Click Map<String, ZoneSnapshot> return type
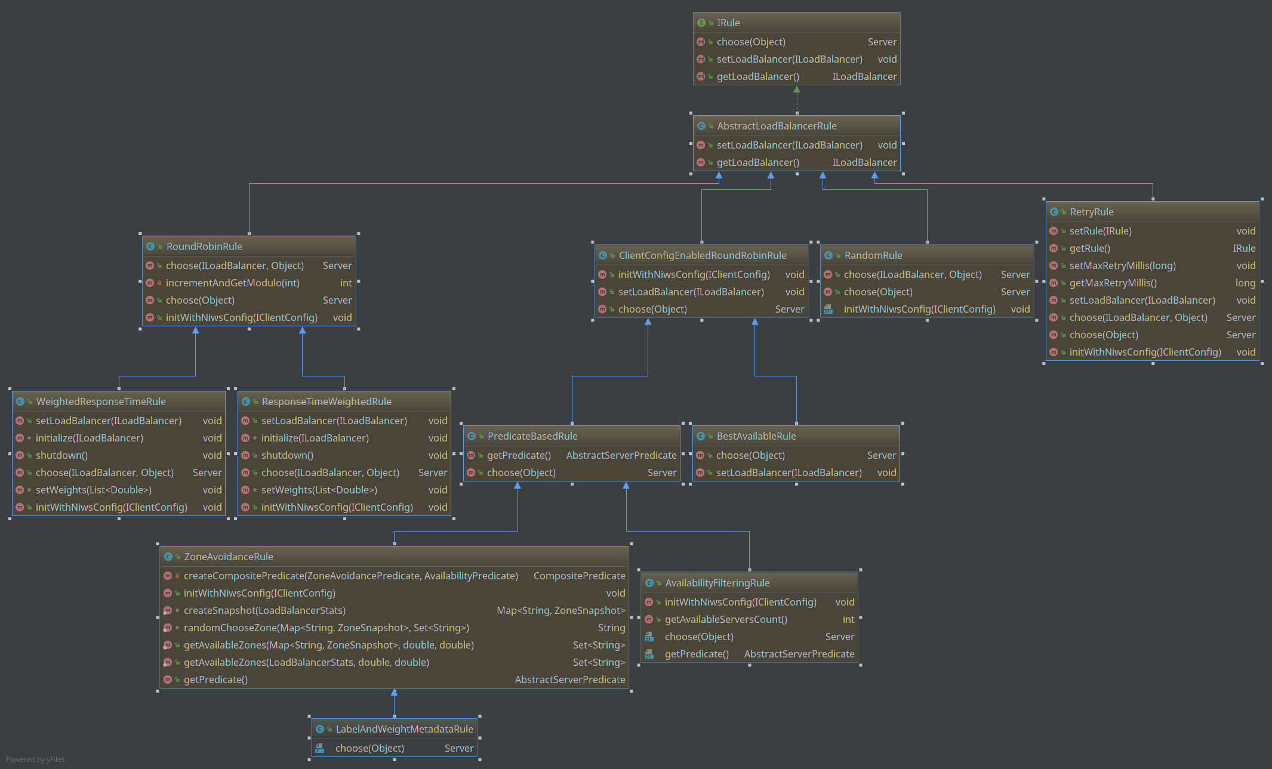 point(560,610)
